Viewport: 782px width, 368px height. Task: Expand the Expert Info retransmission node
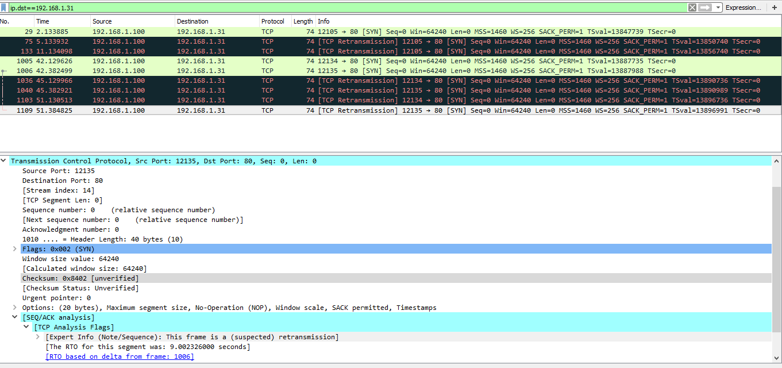[x=38, y=337]
